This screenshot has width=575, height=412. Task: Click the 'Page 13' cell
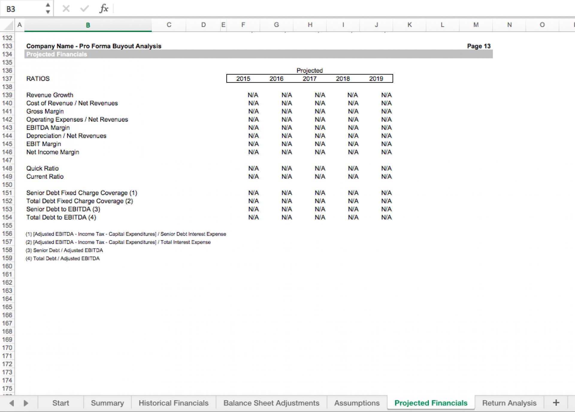tap(479, 46)
